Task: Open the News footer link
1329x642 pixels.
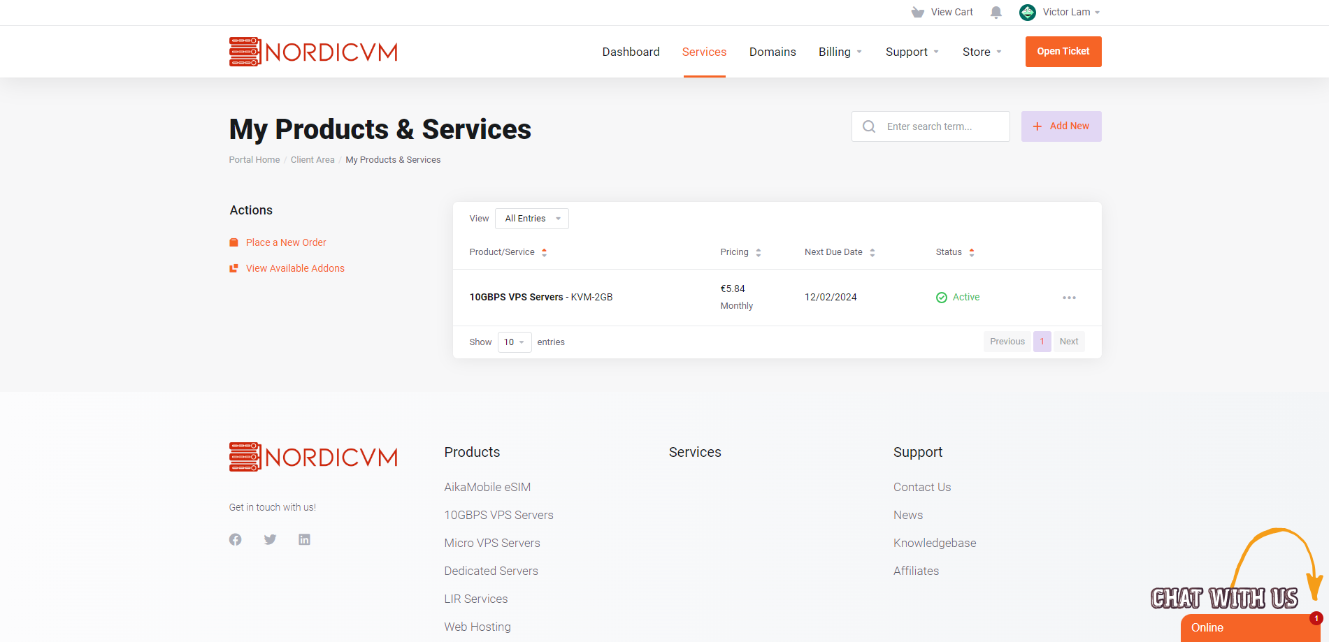Action: pos(908,515)
